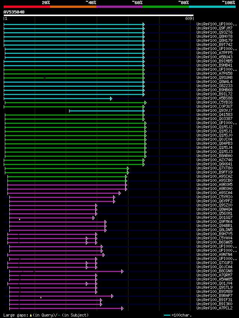Click the UniRef100_Q6K641 label

(214, 164)
